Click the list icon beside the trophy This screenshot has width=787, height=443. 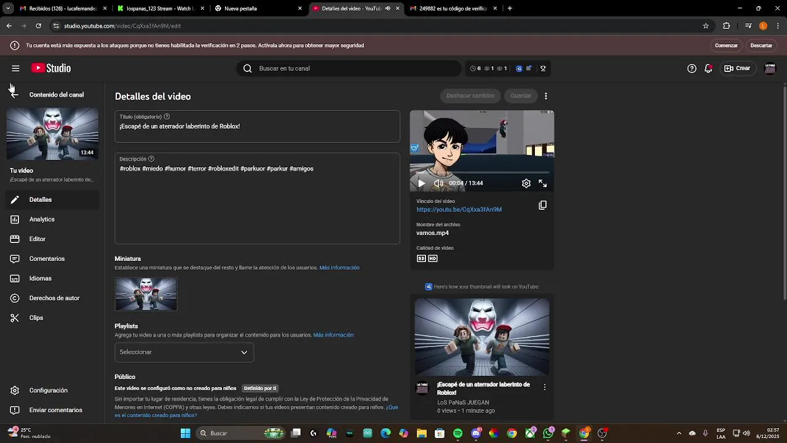[529, 68]
